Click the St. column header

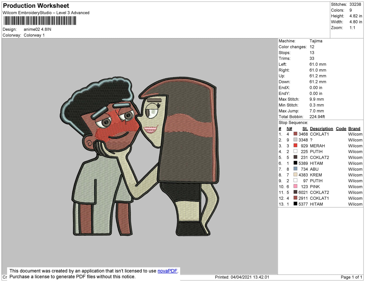[305, 129]
